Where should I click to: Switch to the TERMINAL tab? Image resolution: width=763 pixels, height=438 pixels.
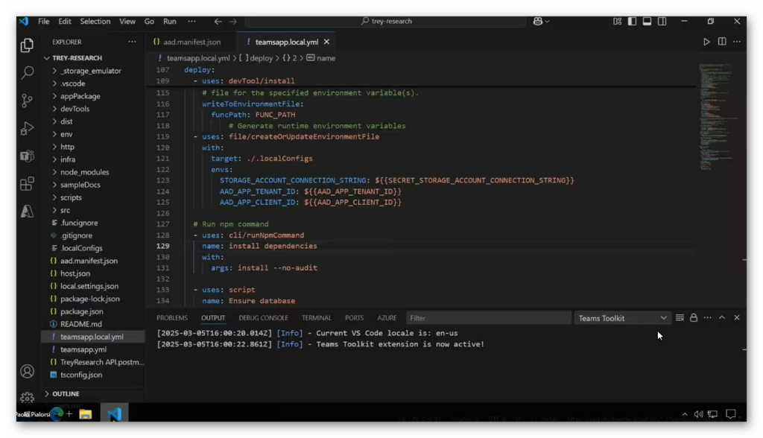pos(316,318)
